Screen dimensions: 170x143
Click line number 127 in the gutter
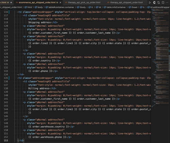[6, 50]
